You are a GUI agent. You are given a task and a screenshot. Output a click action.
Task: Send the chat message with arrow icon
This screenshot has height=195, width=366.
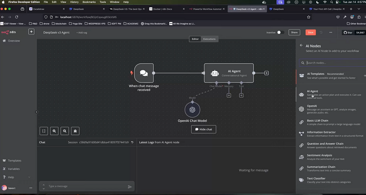click(x=130, y=186)
